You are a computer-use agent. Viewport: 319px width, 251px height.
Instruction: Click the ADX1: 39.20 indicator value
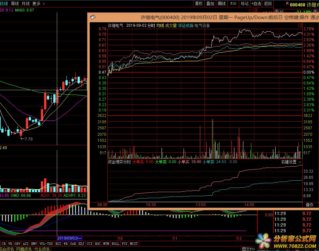[x=51, y=195]
